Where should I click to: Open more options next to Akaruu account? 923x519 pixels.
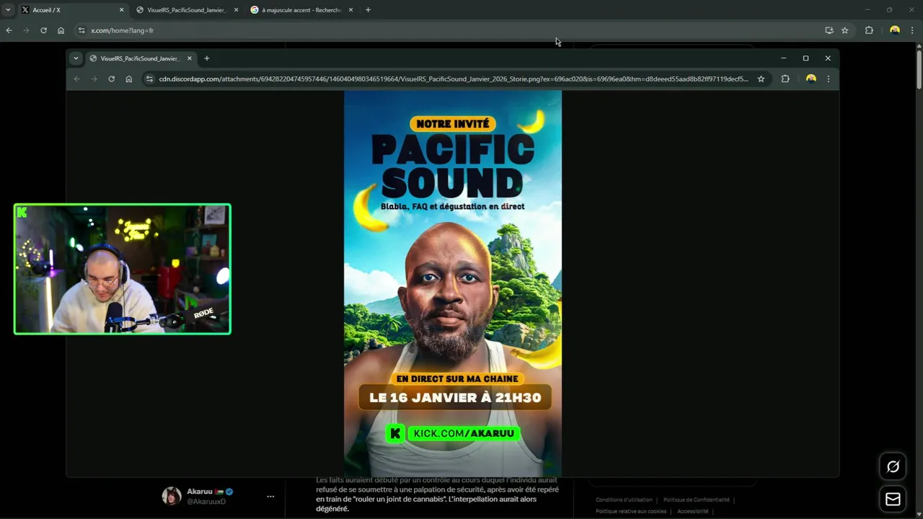[270, 496]
